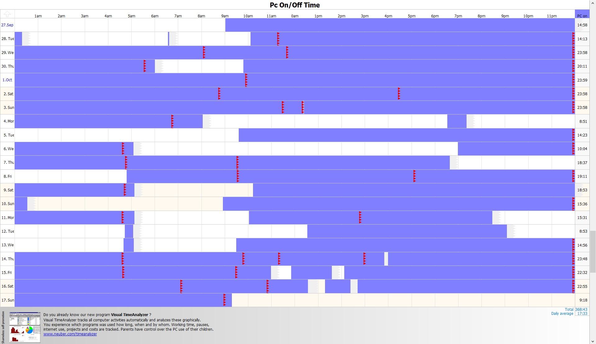Click the 18:37 PC-on value for 7.Thu
This screenshot has width=596, height=344.
[582, 163]
